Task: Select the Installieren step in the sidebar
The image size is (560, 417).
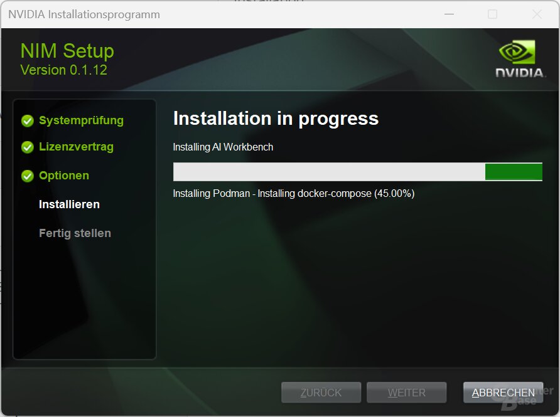Action: pos(69,204)
